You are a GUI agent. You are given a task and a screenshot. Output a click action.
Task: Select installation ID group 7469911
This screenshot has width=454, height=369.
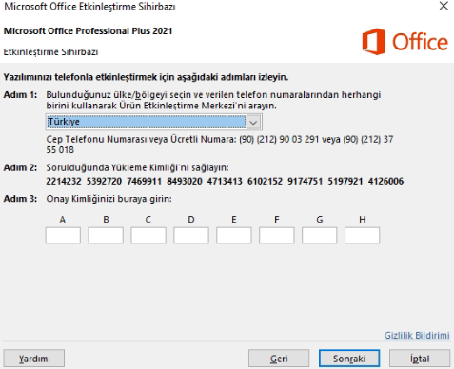pyautogui.click(x=144, y=181)
